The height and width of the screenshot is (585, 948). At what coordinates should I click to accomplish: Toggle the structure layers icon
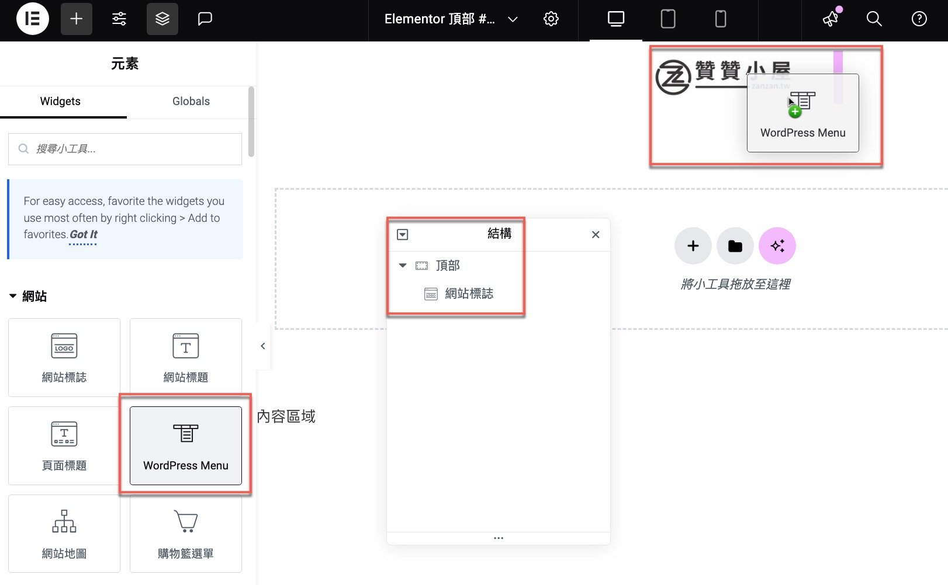click(162, 19)
